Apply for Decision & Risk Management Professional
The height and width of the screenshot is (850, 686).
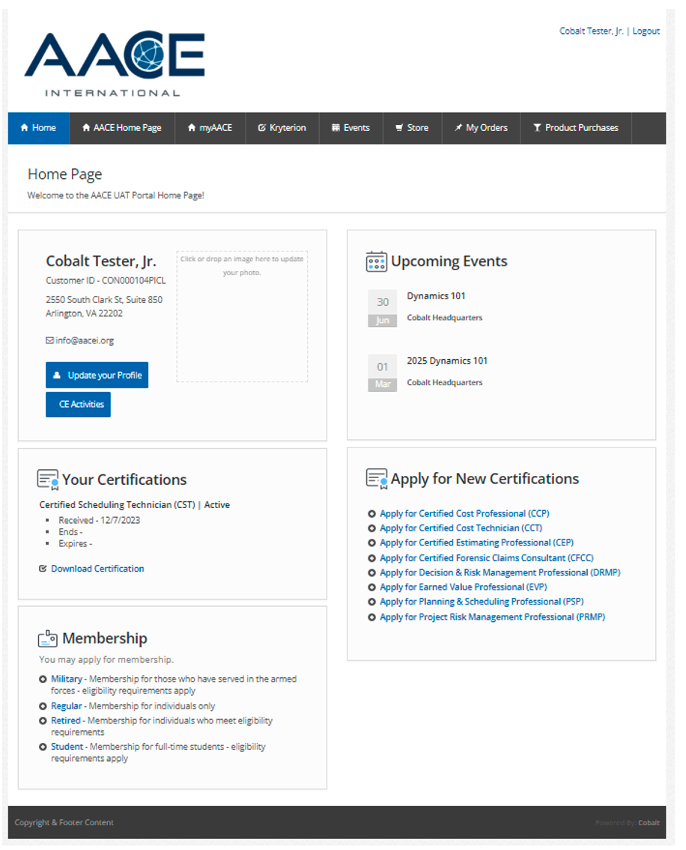[x=500, y=572]
